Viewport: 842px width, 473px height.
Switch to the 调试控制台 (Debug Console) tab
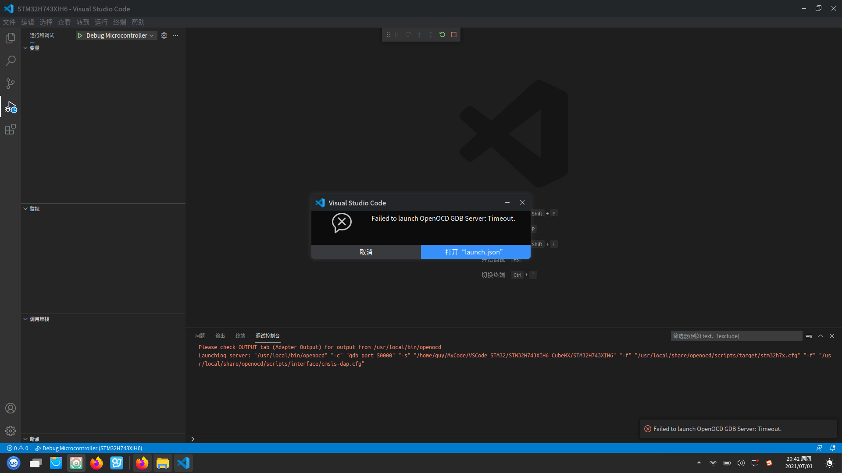[x=268, y=336]
